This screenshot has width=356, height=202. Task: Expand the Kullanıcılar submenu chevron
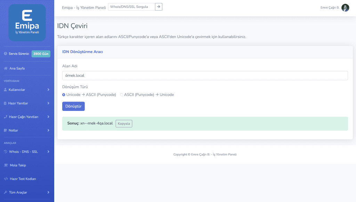click(x=48, y=90)
